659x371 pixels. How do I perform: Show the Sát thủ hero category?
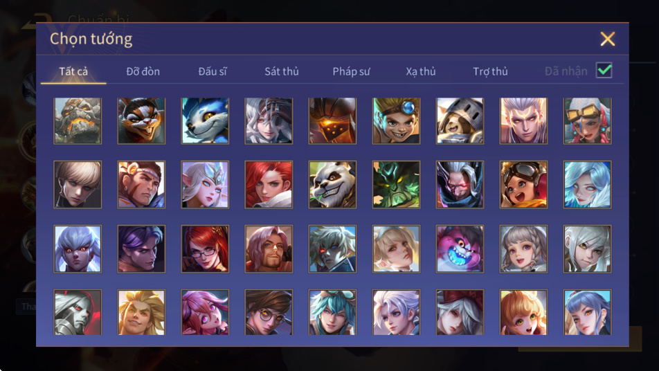[x=282, y=71]
